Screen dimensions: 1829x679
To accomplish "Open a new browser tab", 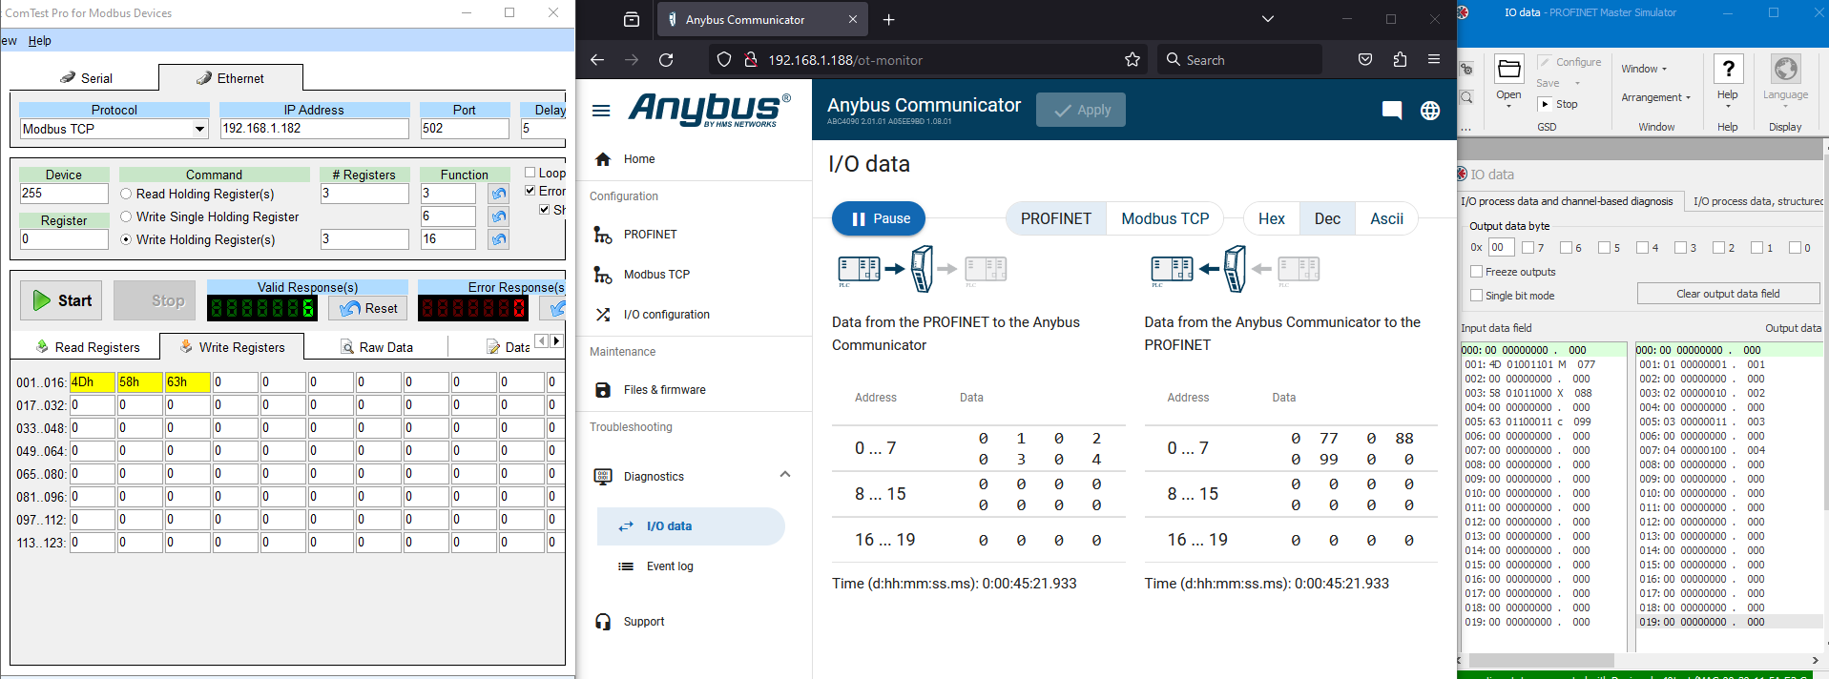I will pos(889,19).
